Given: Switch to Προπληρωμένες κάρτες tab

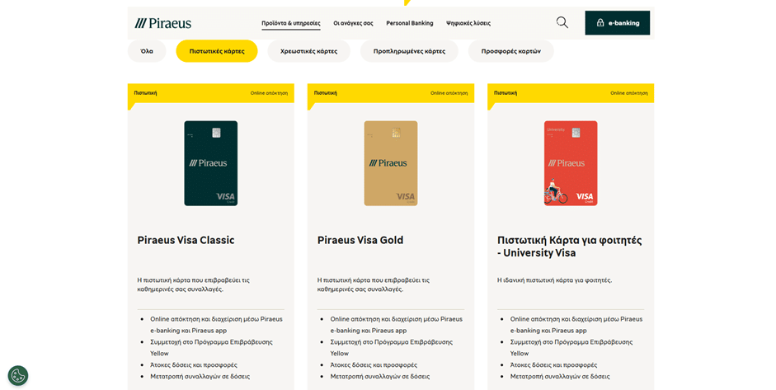Looking at the screenshot, I should 409,51.
